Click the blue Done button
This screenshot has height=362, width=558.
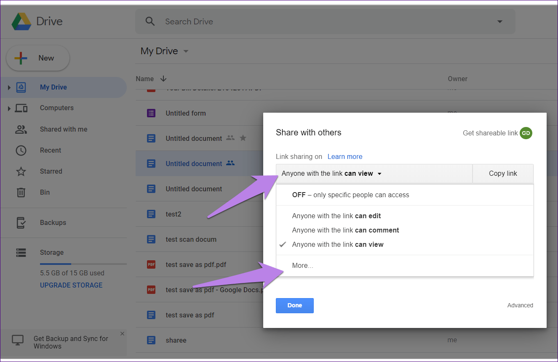(x=295, y=306)
